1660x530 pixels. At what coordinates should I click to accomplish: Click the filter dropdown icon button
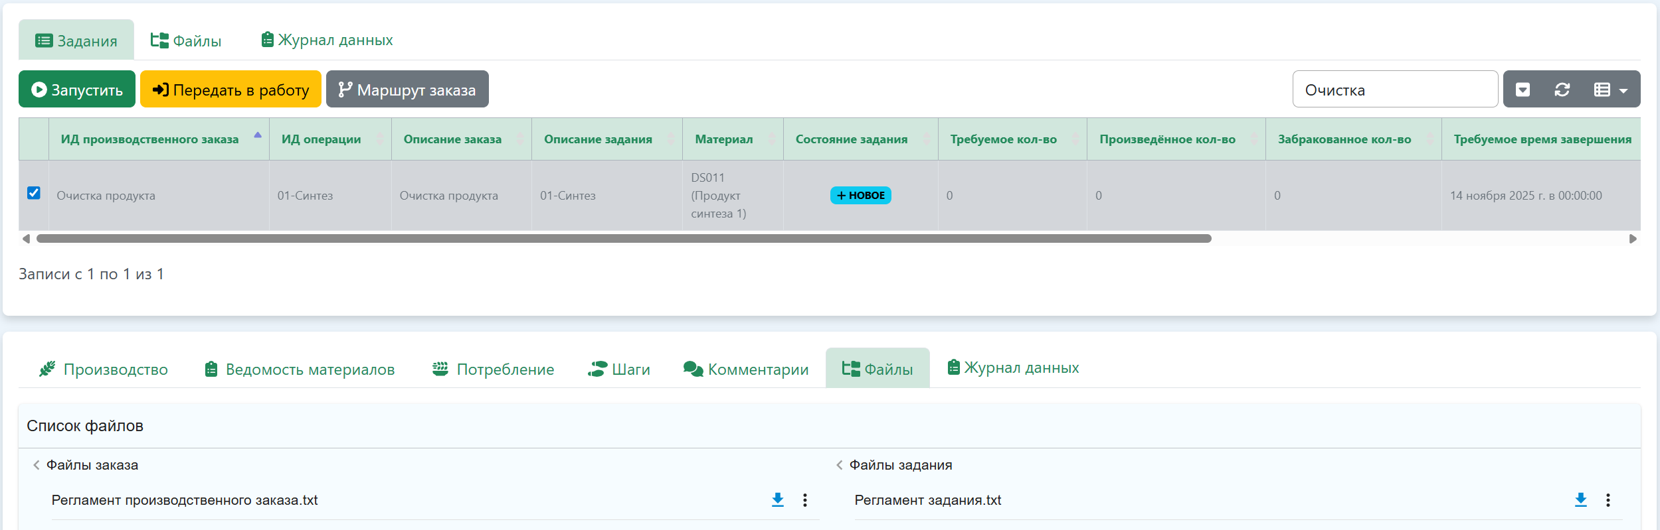pyautogui.click(x=1523, y=90)
